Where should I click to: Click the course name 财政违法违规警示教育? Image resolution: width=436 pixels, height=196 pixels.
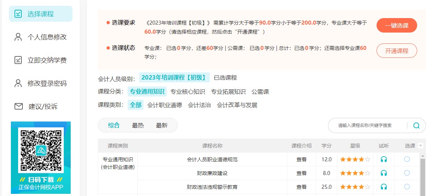pyautogui.click(x=212, y=187)
